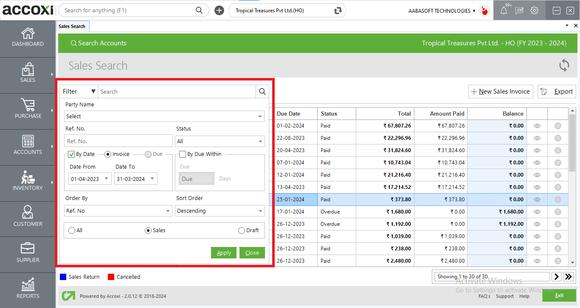Click the New Sales Invoice button
The width and height of the screenshot is (580, 308).
(x=501, y=92)
